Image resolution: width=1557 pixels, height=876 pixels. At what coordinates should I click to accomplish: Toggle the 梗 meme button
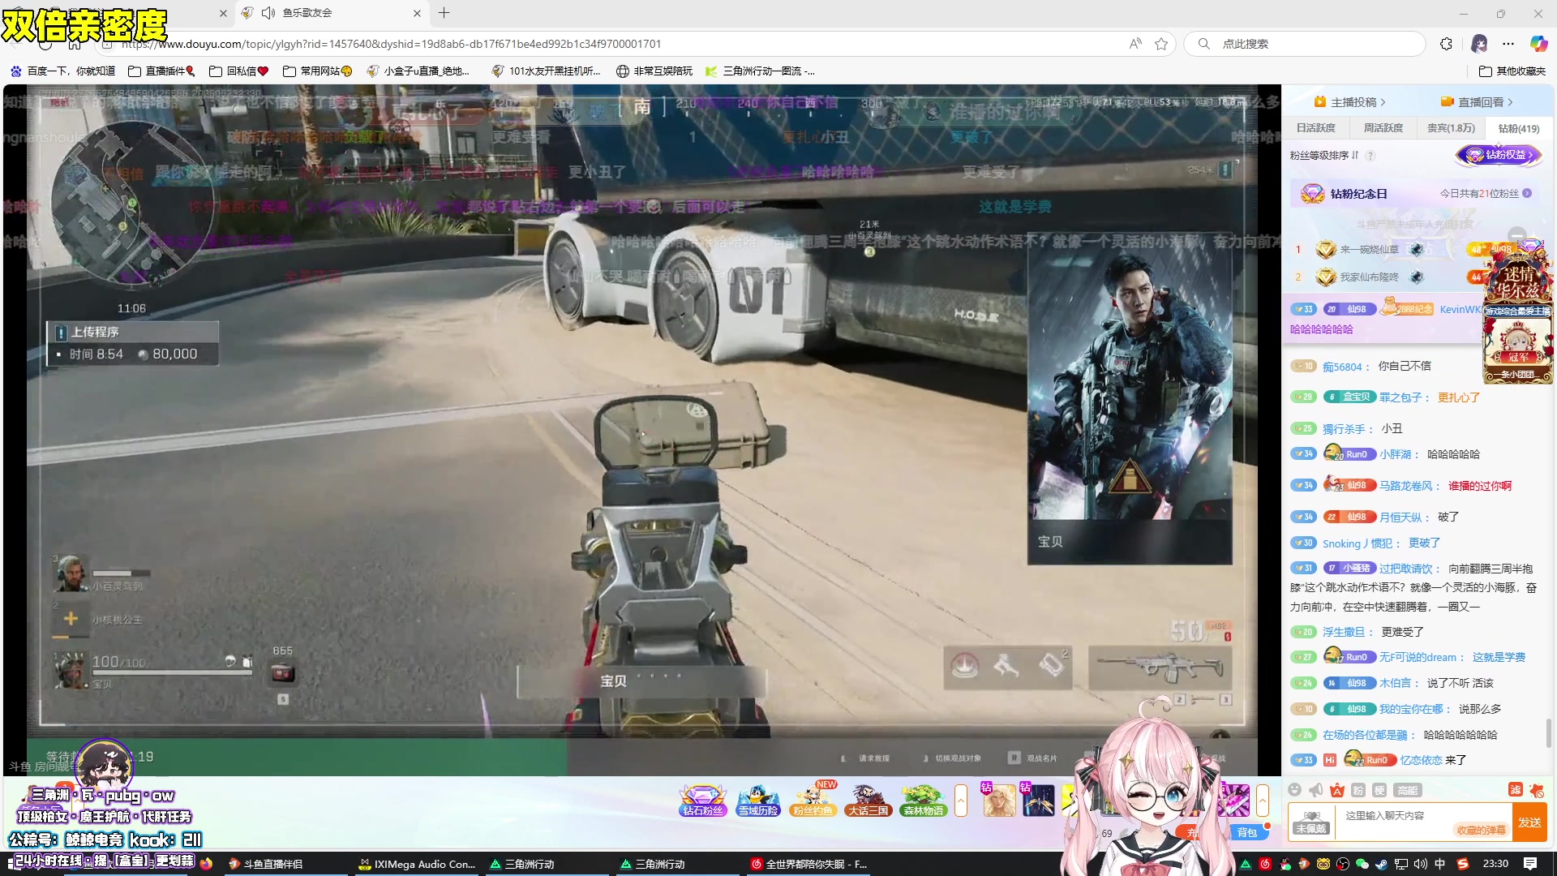click(1379, 790)
